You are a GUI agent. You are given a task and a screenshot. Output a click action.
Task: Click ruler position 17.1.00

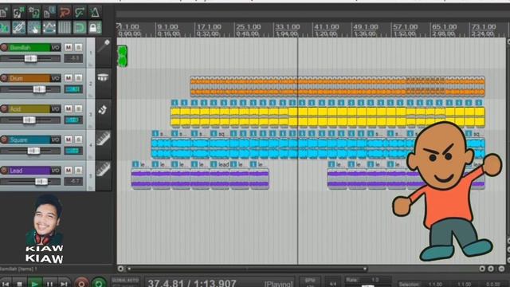click(x=209, y=26)
